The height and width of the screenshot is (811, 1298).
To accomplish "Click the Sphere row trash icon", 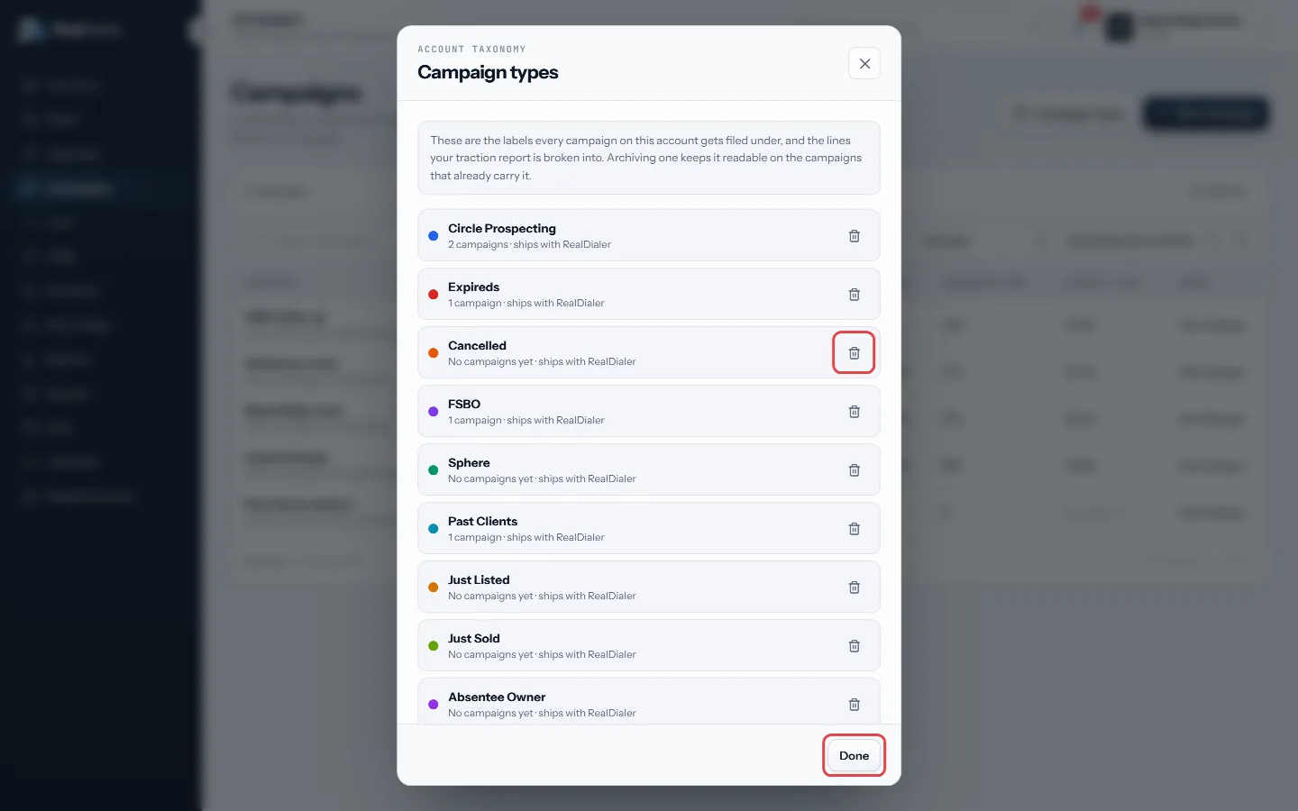I will coord(854,470).
